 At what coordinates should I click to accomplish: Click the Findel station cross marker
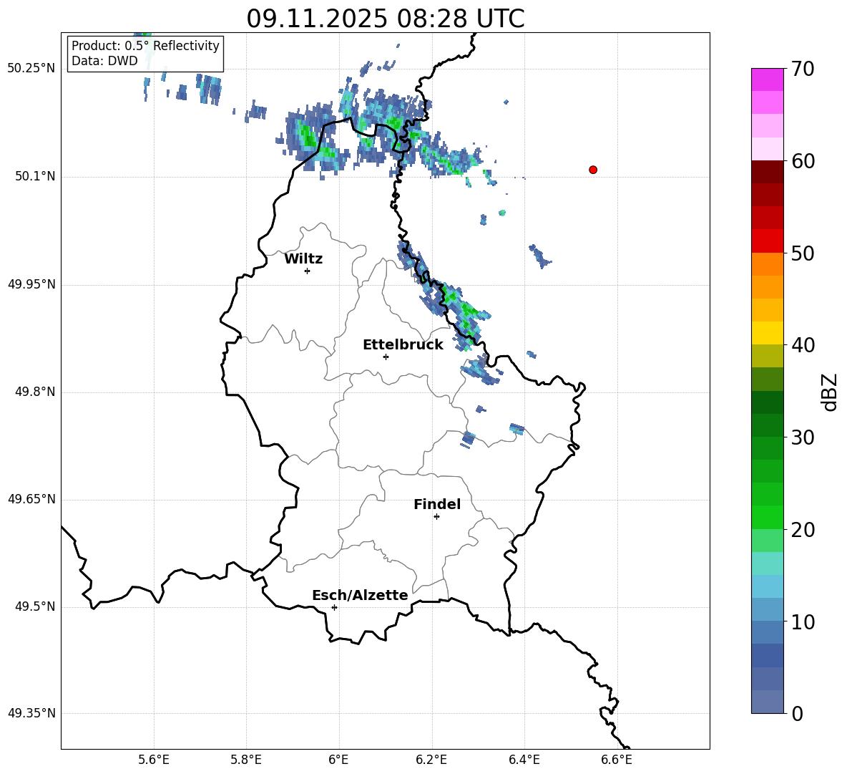point(436,517)
